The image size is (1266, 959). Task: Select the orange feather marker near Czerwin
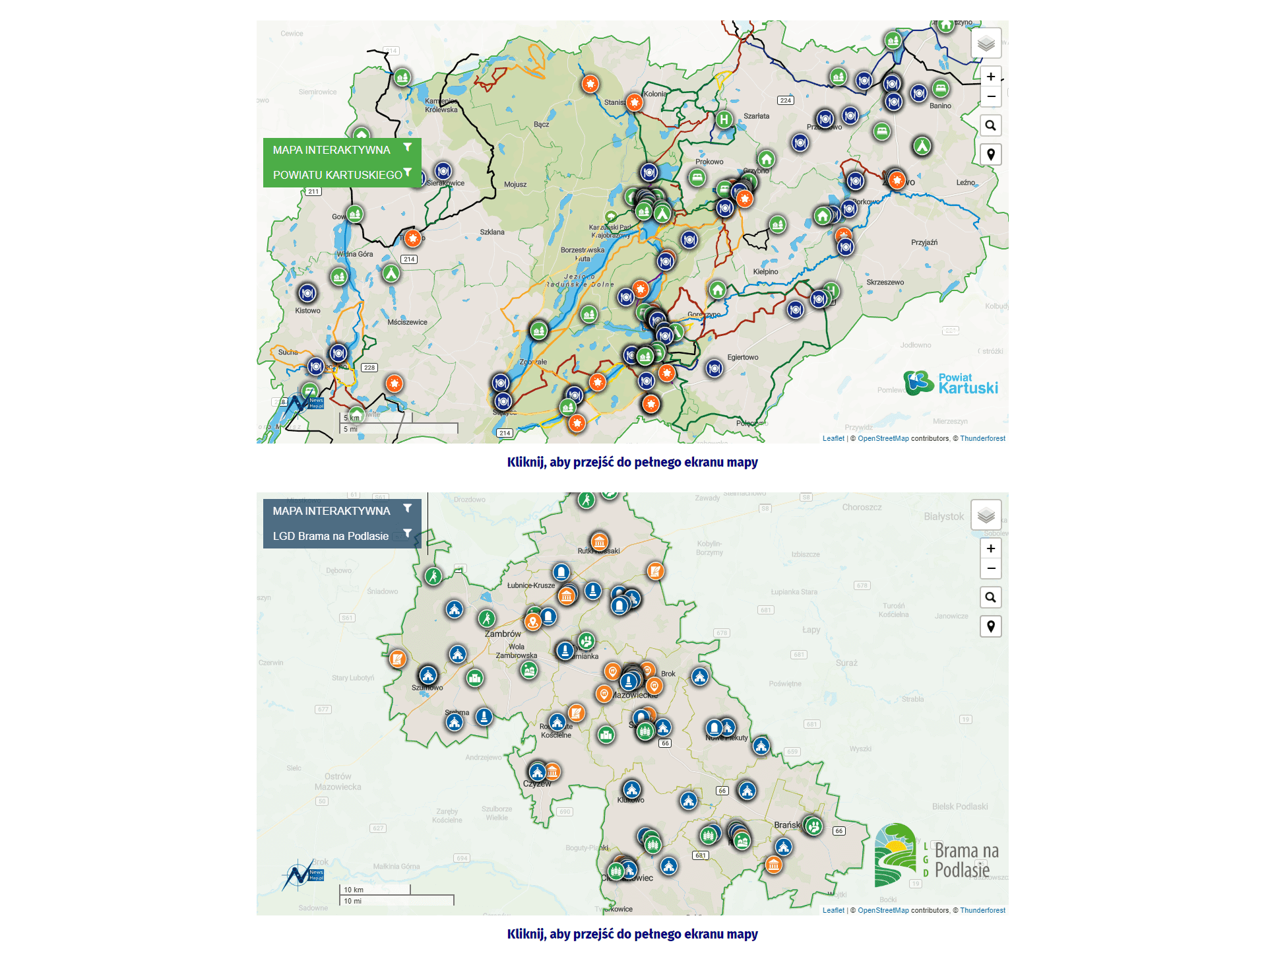pos(397,659)
